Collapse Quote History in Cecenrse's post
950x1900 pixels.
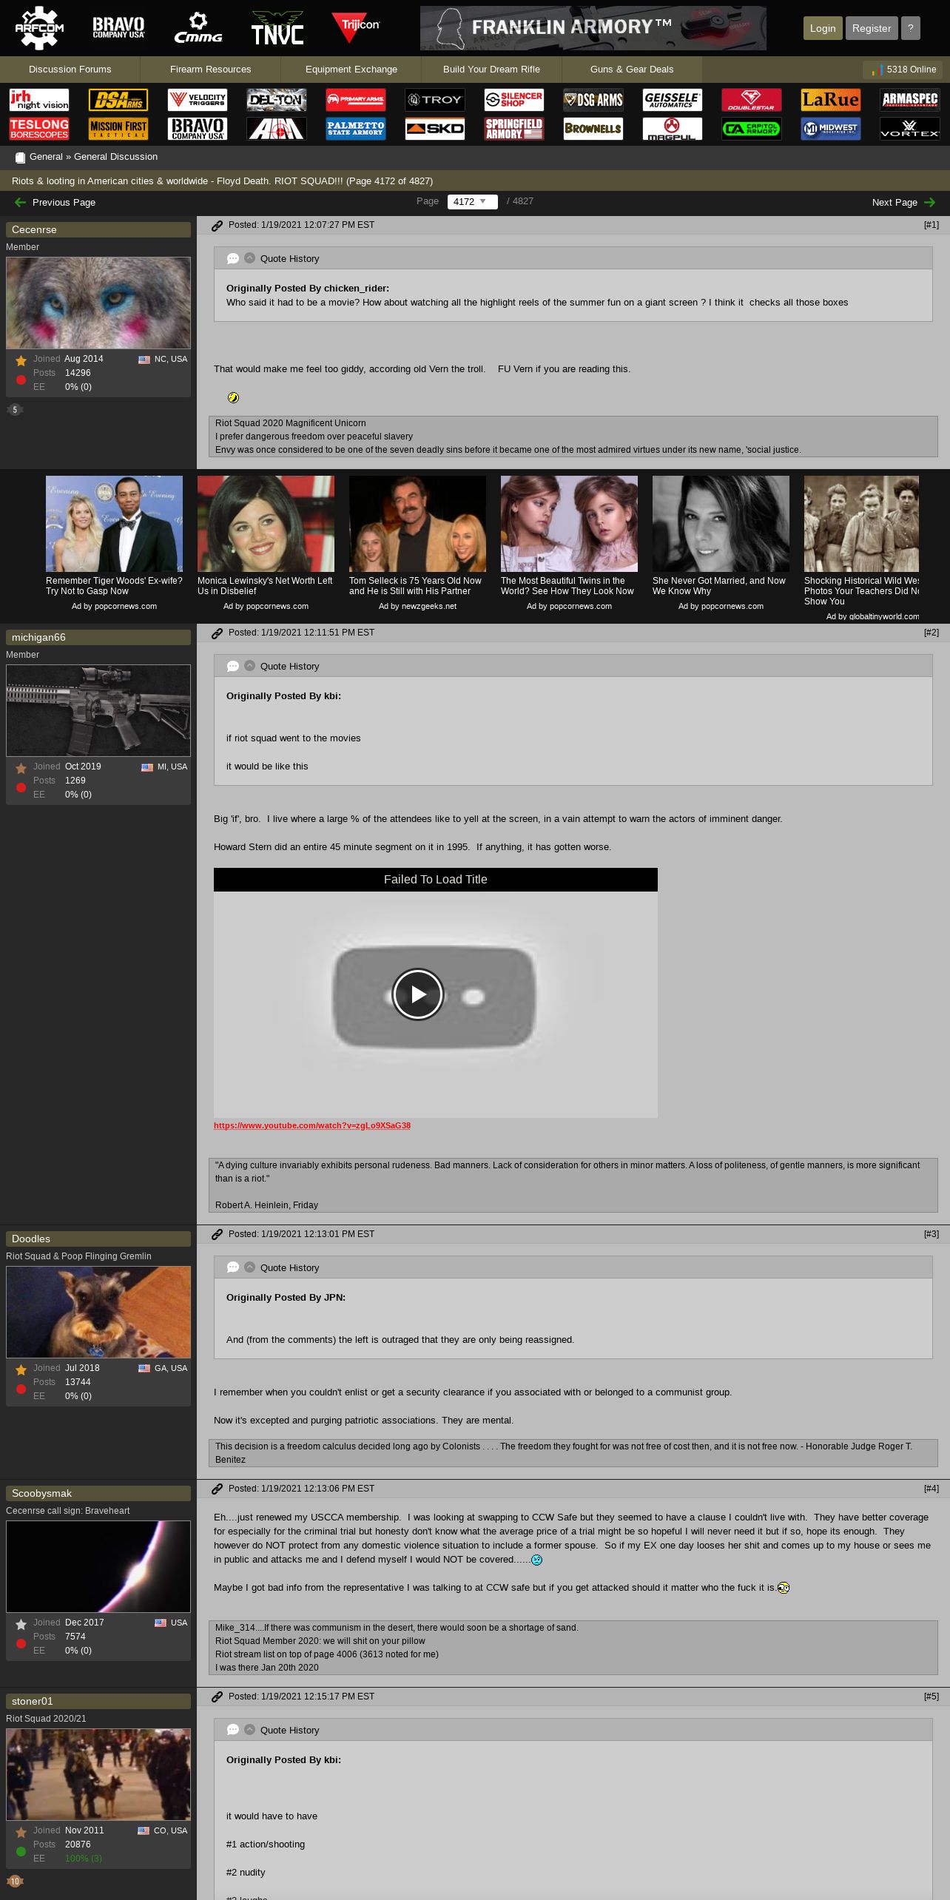(249, 258)
